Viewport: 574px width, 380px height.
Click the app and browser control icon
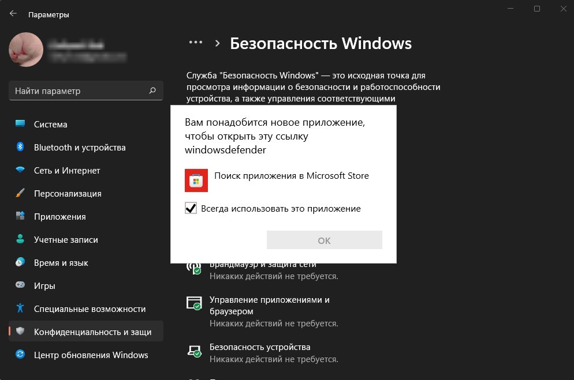(194, 303)
